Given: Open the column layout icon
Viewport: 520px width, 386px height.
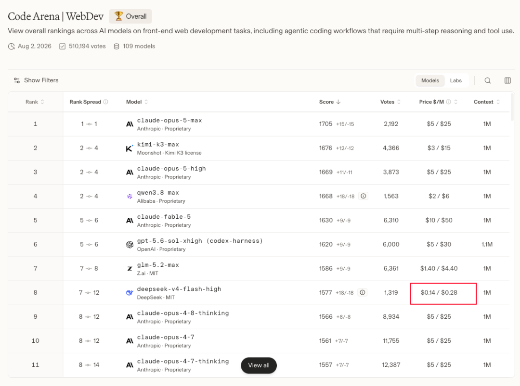Looking at the screenshot, I should [507, 80].
